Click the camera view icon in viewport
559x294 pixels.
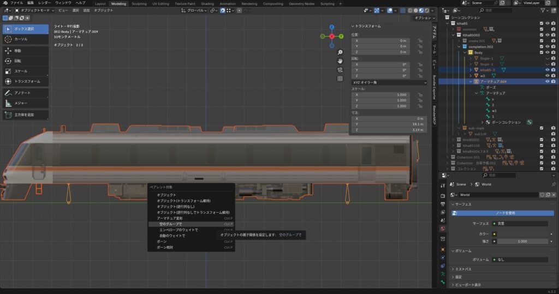(340, 70)
